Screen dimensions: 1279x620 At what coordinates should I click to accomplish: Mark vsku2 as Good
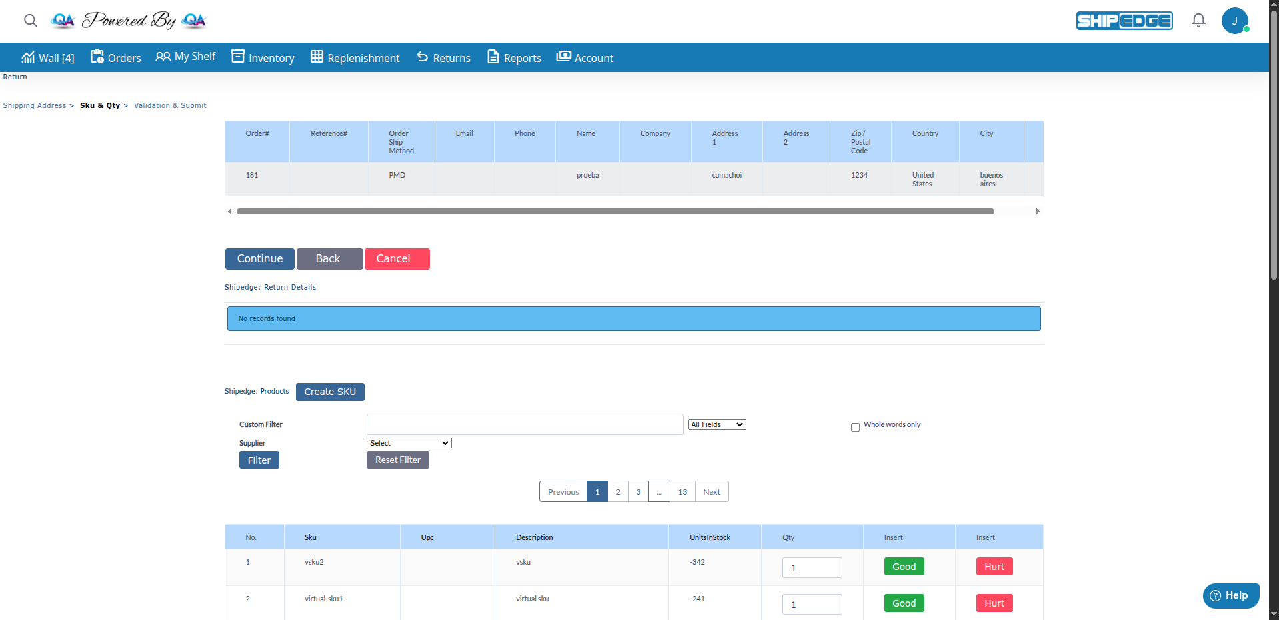(x=904, y=567)
